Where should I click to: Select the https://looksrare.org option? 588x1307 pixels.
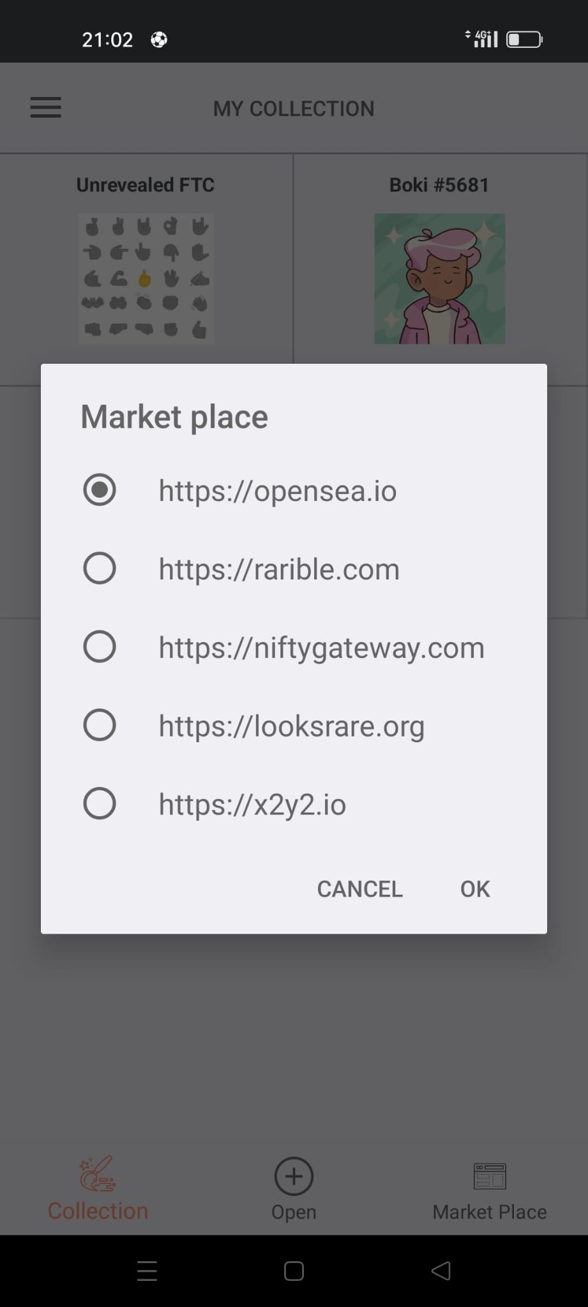click(99, 725)
